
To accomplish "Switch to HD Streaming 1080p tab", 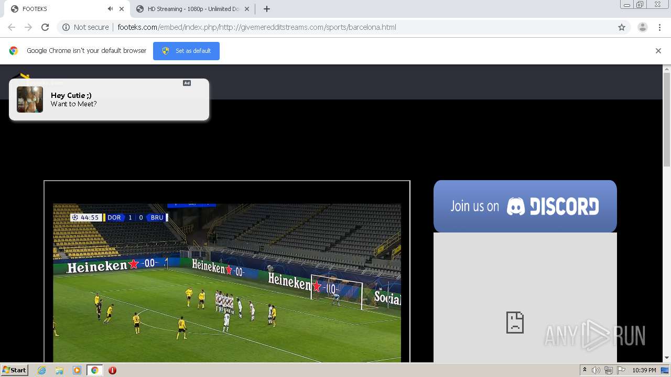I will point(192,9).
